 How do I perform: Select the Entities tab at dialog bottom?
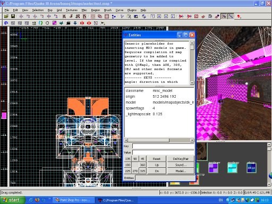click(129, 178)
